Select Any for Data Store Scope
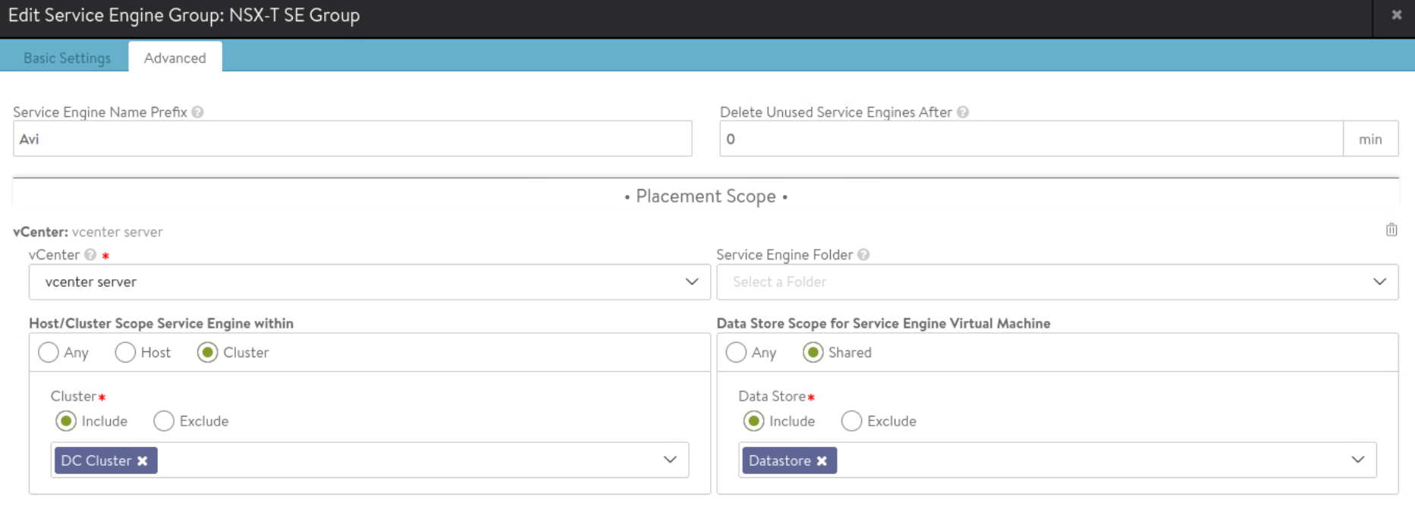 point(736,353)
